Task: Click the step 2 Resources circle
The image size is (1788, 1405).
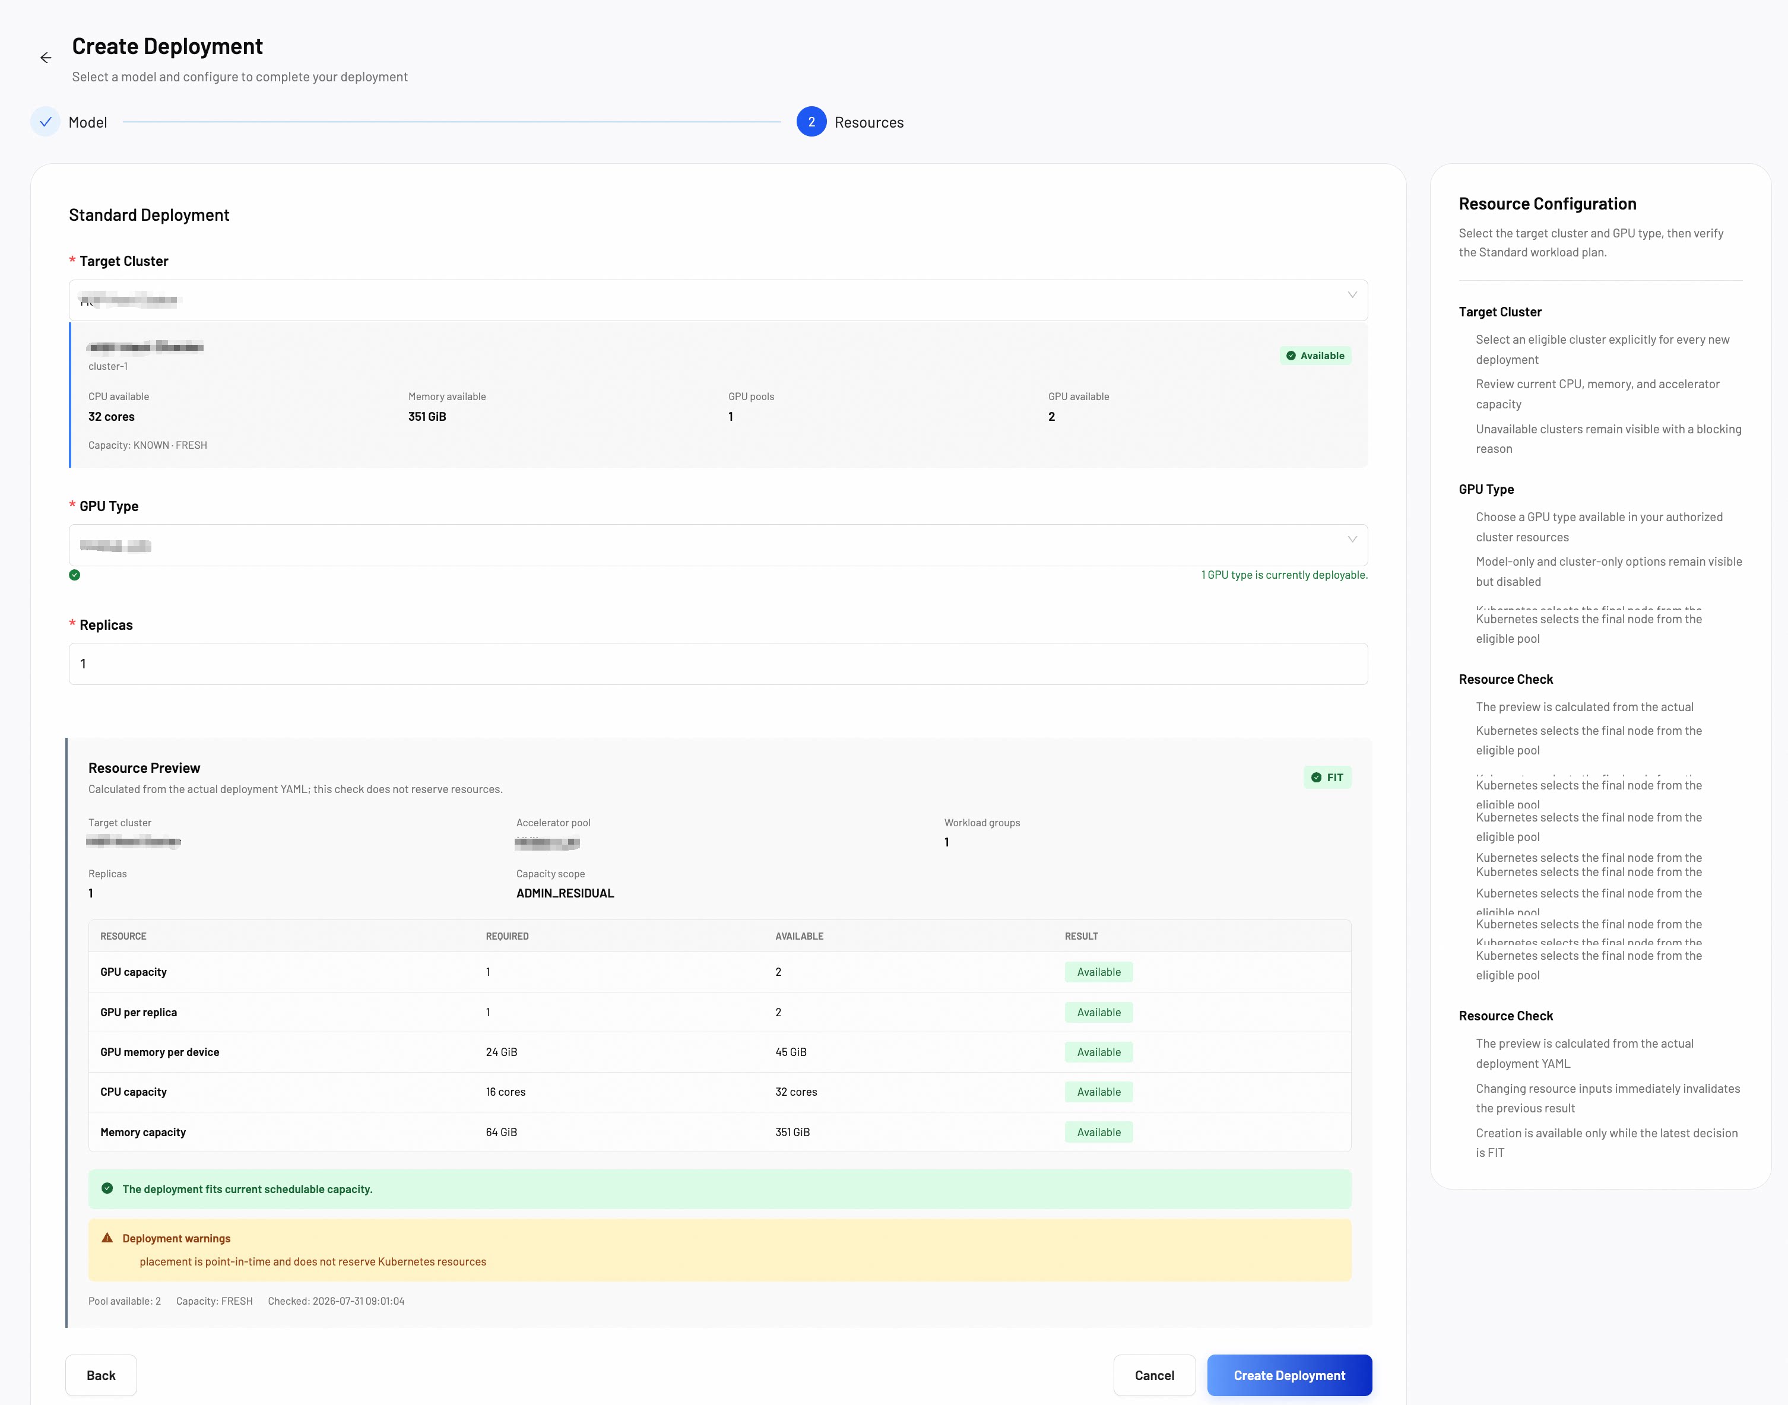Action: point(811,122)
